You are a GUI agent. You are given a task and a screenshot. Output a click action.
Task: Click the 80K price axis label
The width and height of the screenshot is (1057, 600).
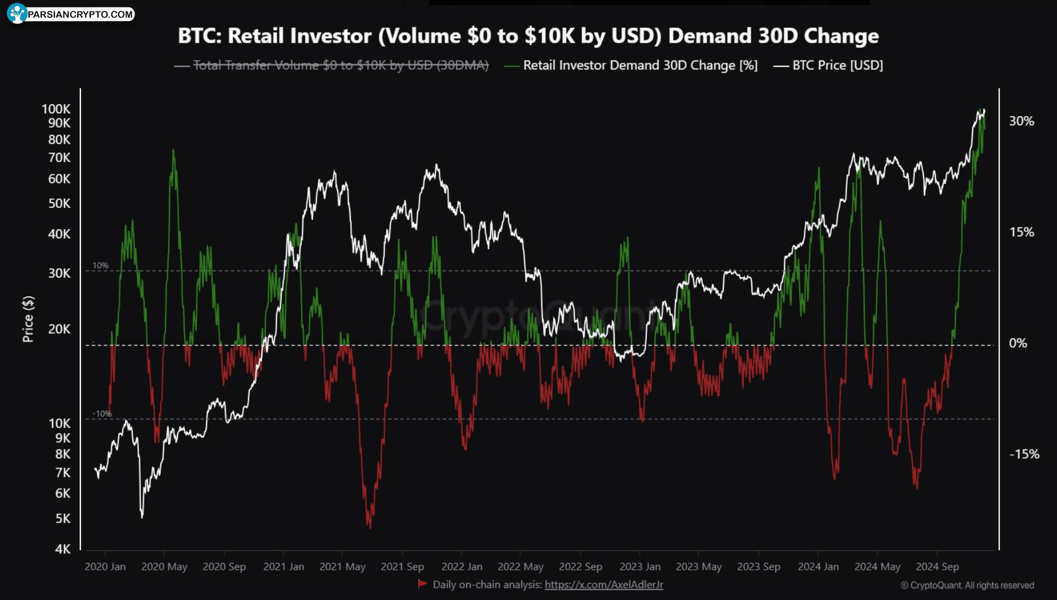(x=59, y=140)
